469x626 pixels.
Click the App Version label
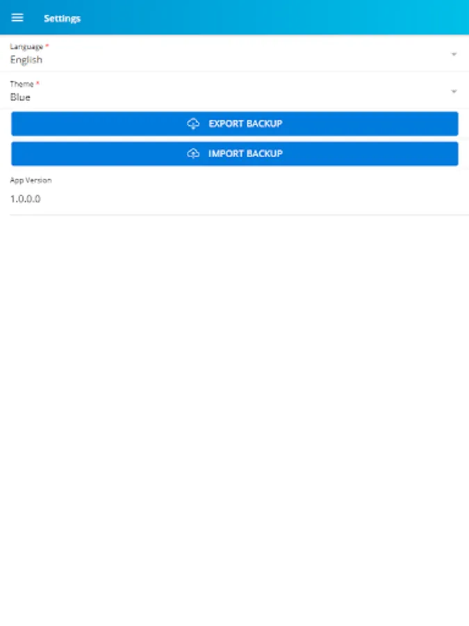(31, 180)
